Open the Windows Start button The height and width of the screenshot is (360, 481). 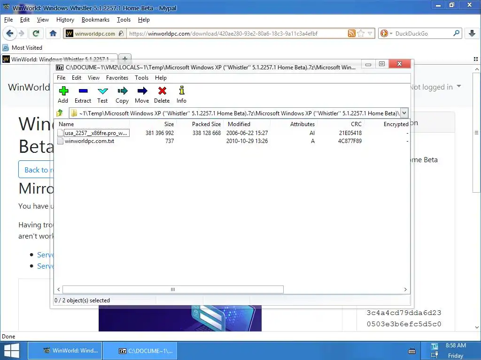click(11, 351)
